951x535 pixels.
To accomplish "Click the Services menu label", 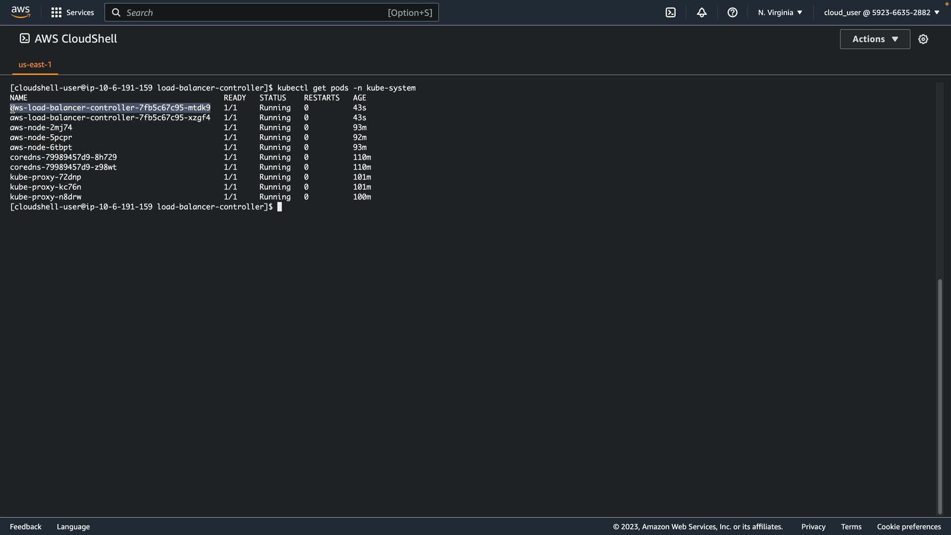I will click(80, 12).
